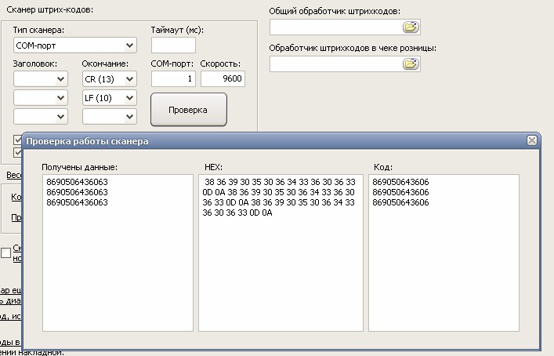Click the Код: label
The width and height of the screenshot is (554, 356).
pyautogui.click(x=383, y=167)
